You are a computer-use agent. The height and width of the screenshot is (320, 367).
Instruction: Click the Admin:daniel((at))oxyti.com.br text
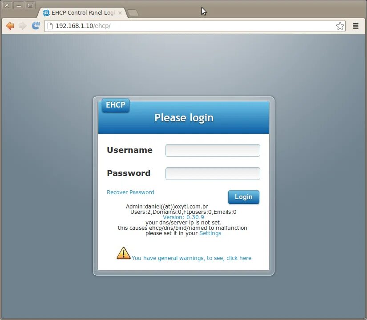pos(167,207)
